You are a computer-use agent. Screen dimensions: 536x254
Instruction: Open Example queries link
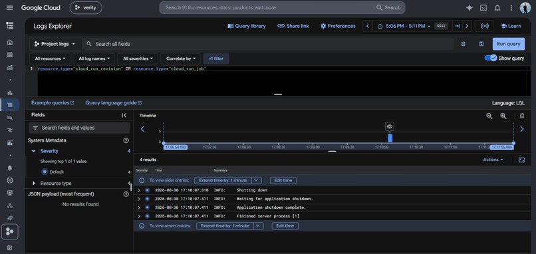coord(53,102)
